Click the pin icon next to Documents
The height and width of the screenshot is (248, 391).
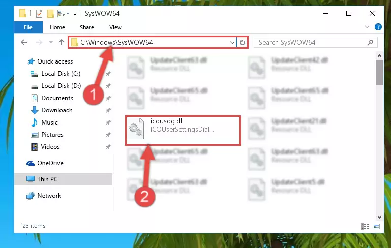[x=108, y=98]
